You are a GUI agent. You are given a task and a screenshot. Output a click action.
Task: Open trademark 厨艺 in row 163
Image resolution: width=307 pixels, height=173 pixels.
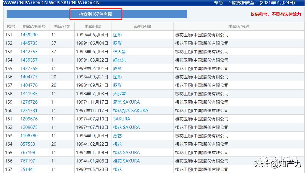[x=118, y=136]
